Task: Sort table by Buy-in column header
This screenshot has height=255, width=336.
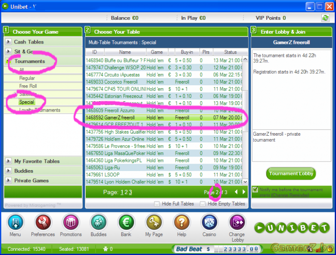Action: tap(187, 52)
